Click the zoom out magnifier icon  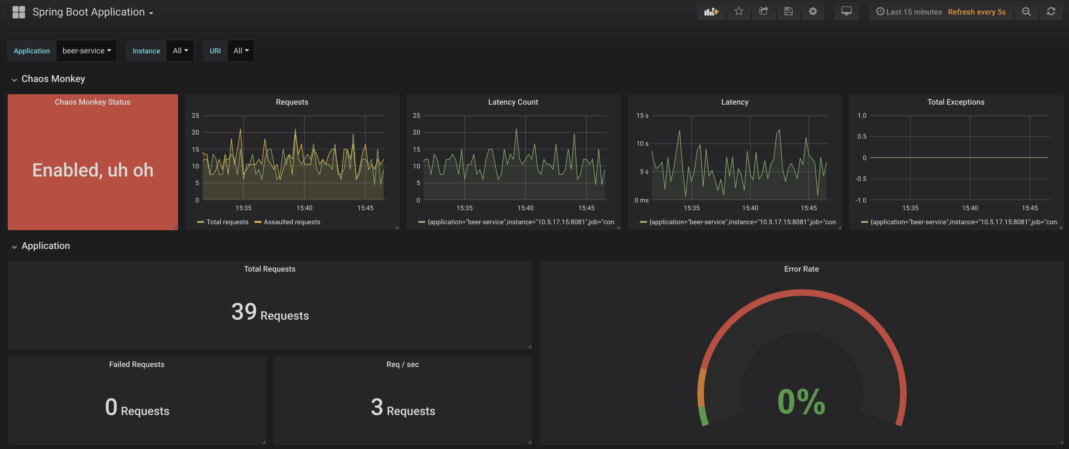click(x=1026, y=12)
